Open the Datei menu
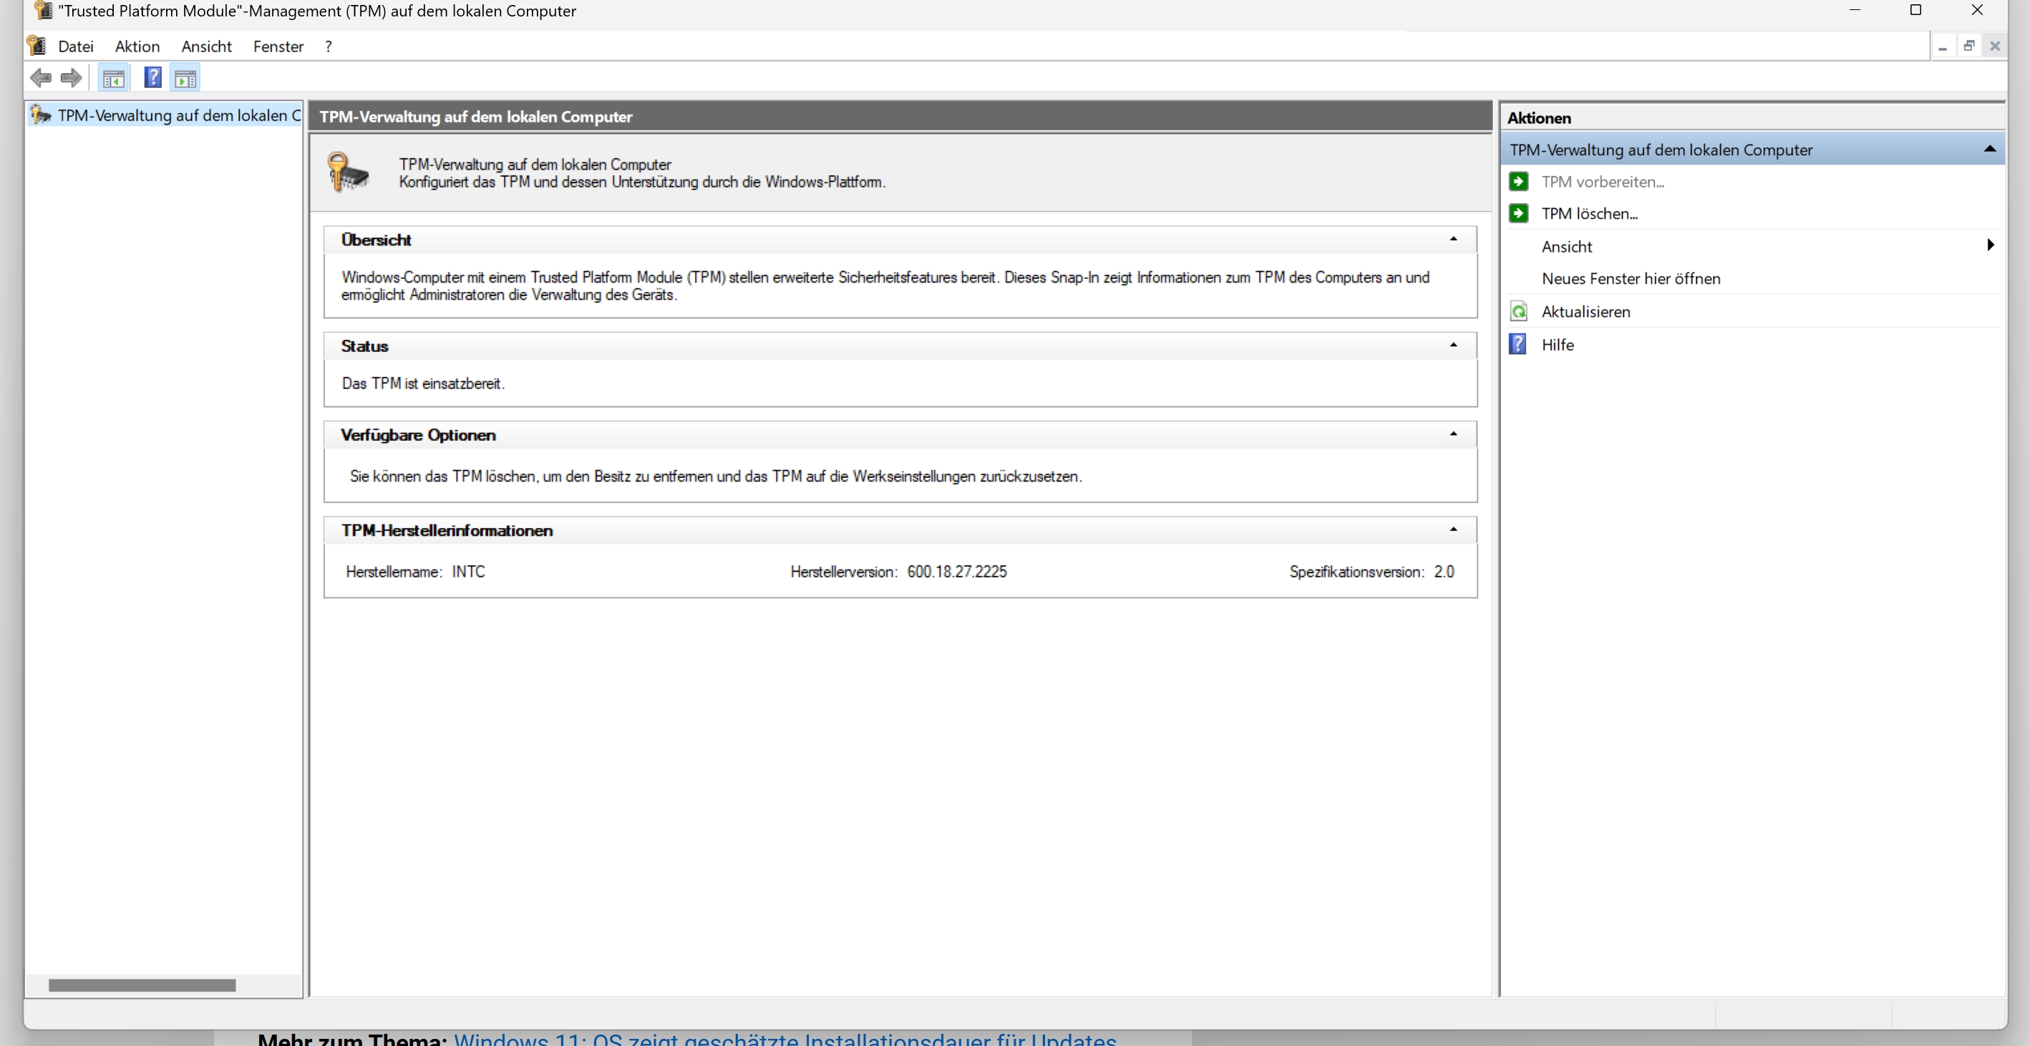2030x1046 pixels. pos(76,47)
